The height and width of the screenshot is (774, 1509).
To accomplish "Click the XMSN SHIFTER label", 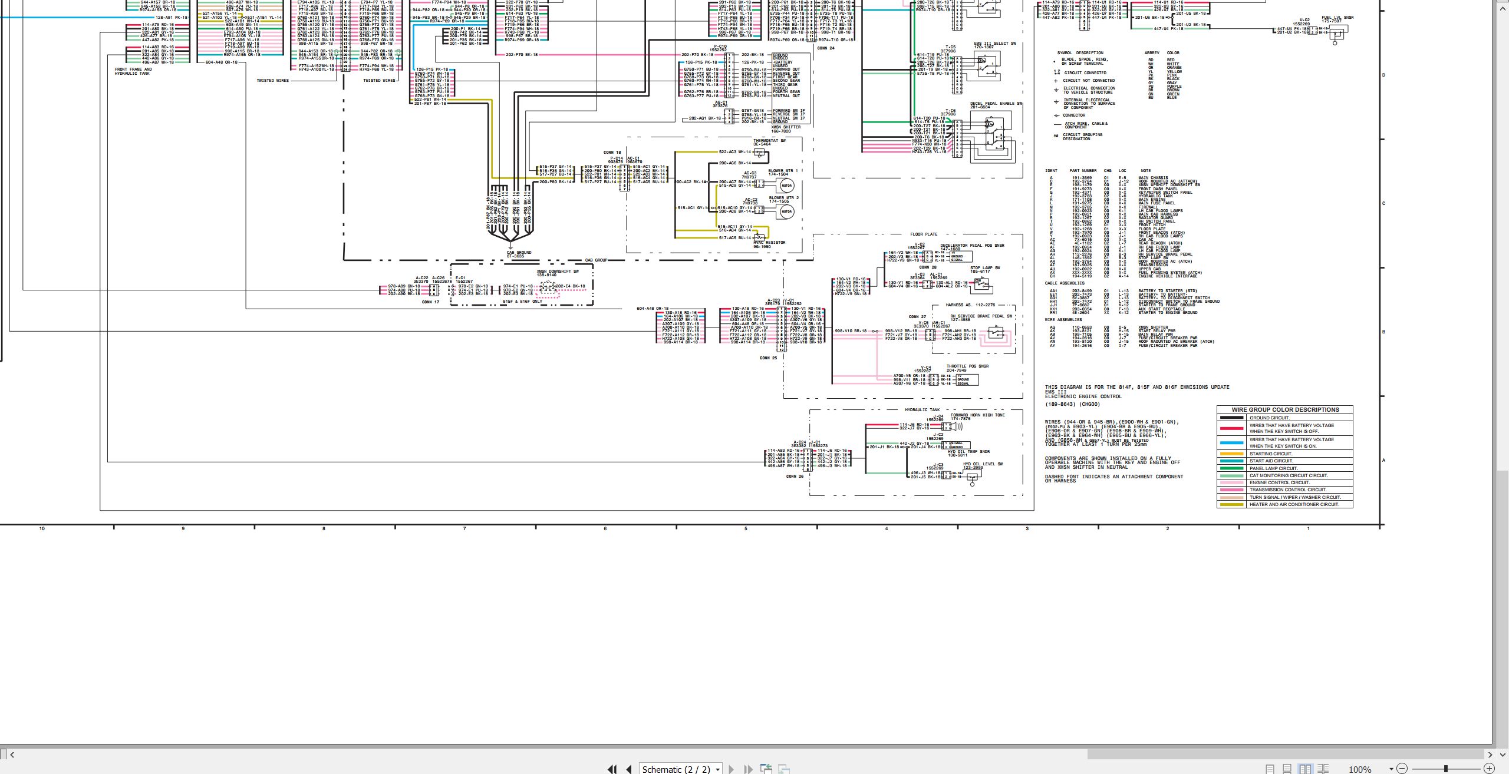I will (x=786, y=127).
